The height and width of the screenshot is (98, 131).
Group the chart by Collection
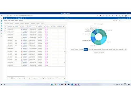pyautogui.click(x=96, y=53)
